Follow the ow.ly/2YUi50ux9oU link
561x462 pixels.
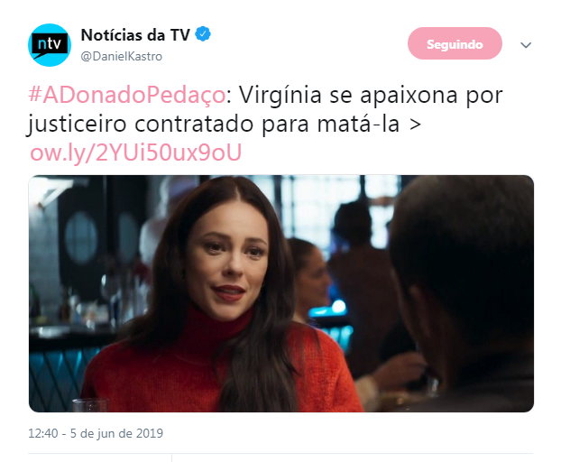[136, 152]
